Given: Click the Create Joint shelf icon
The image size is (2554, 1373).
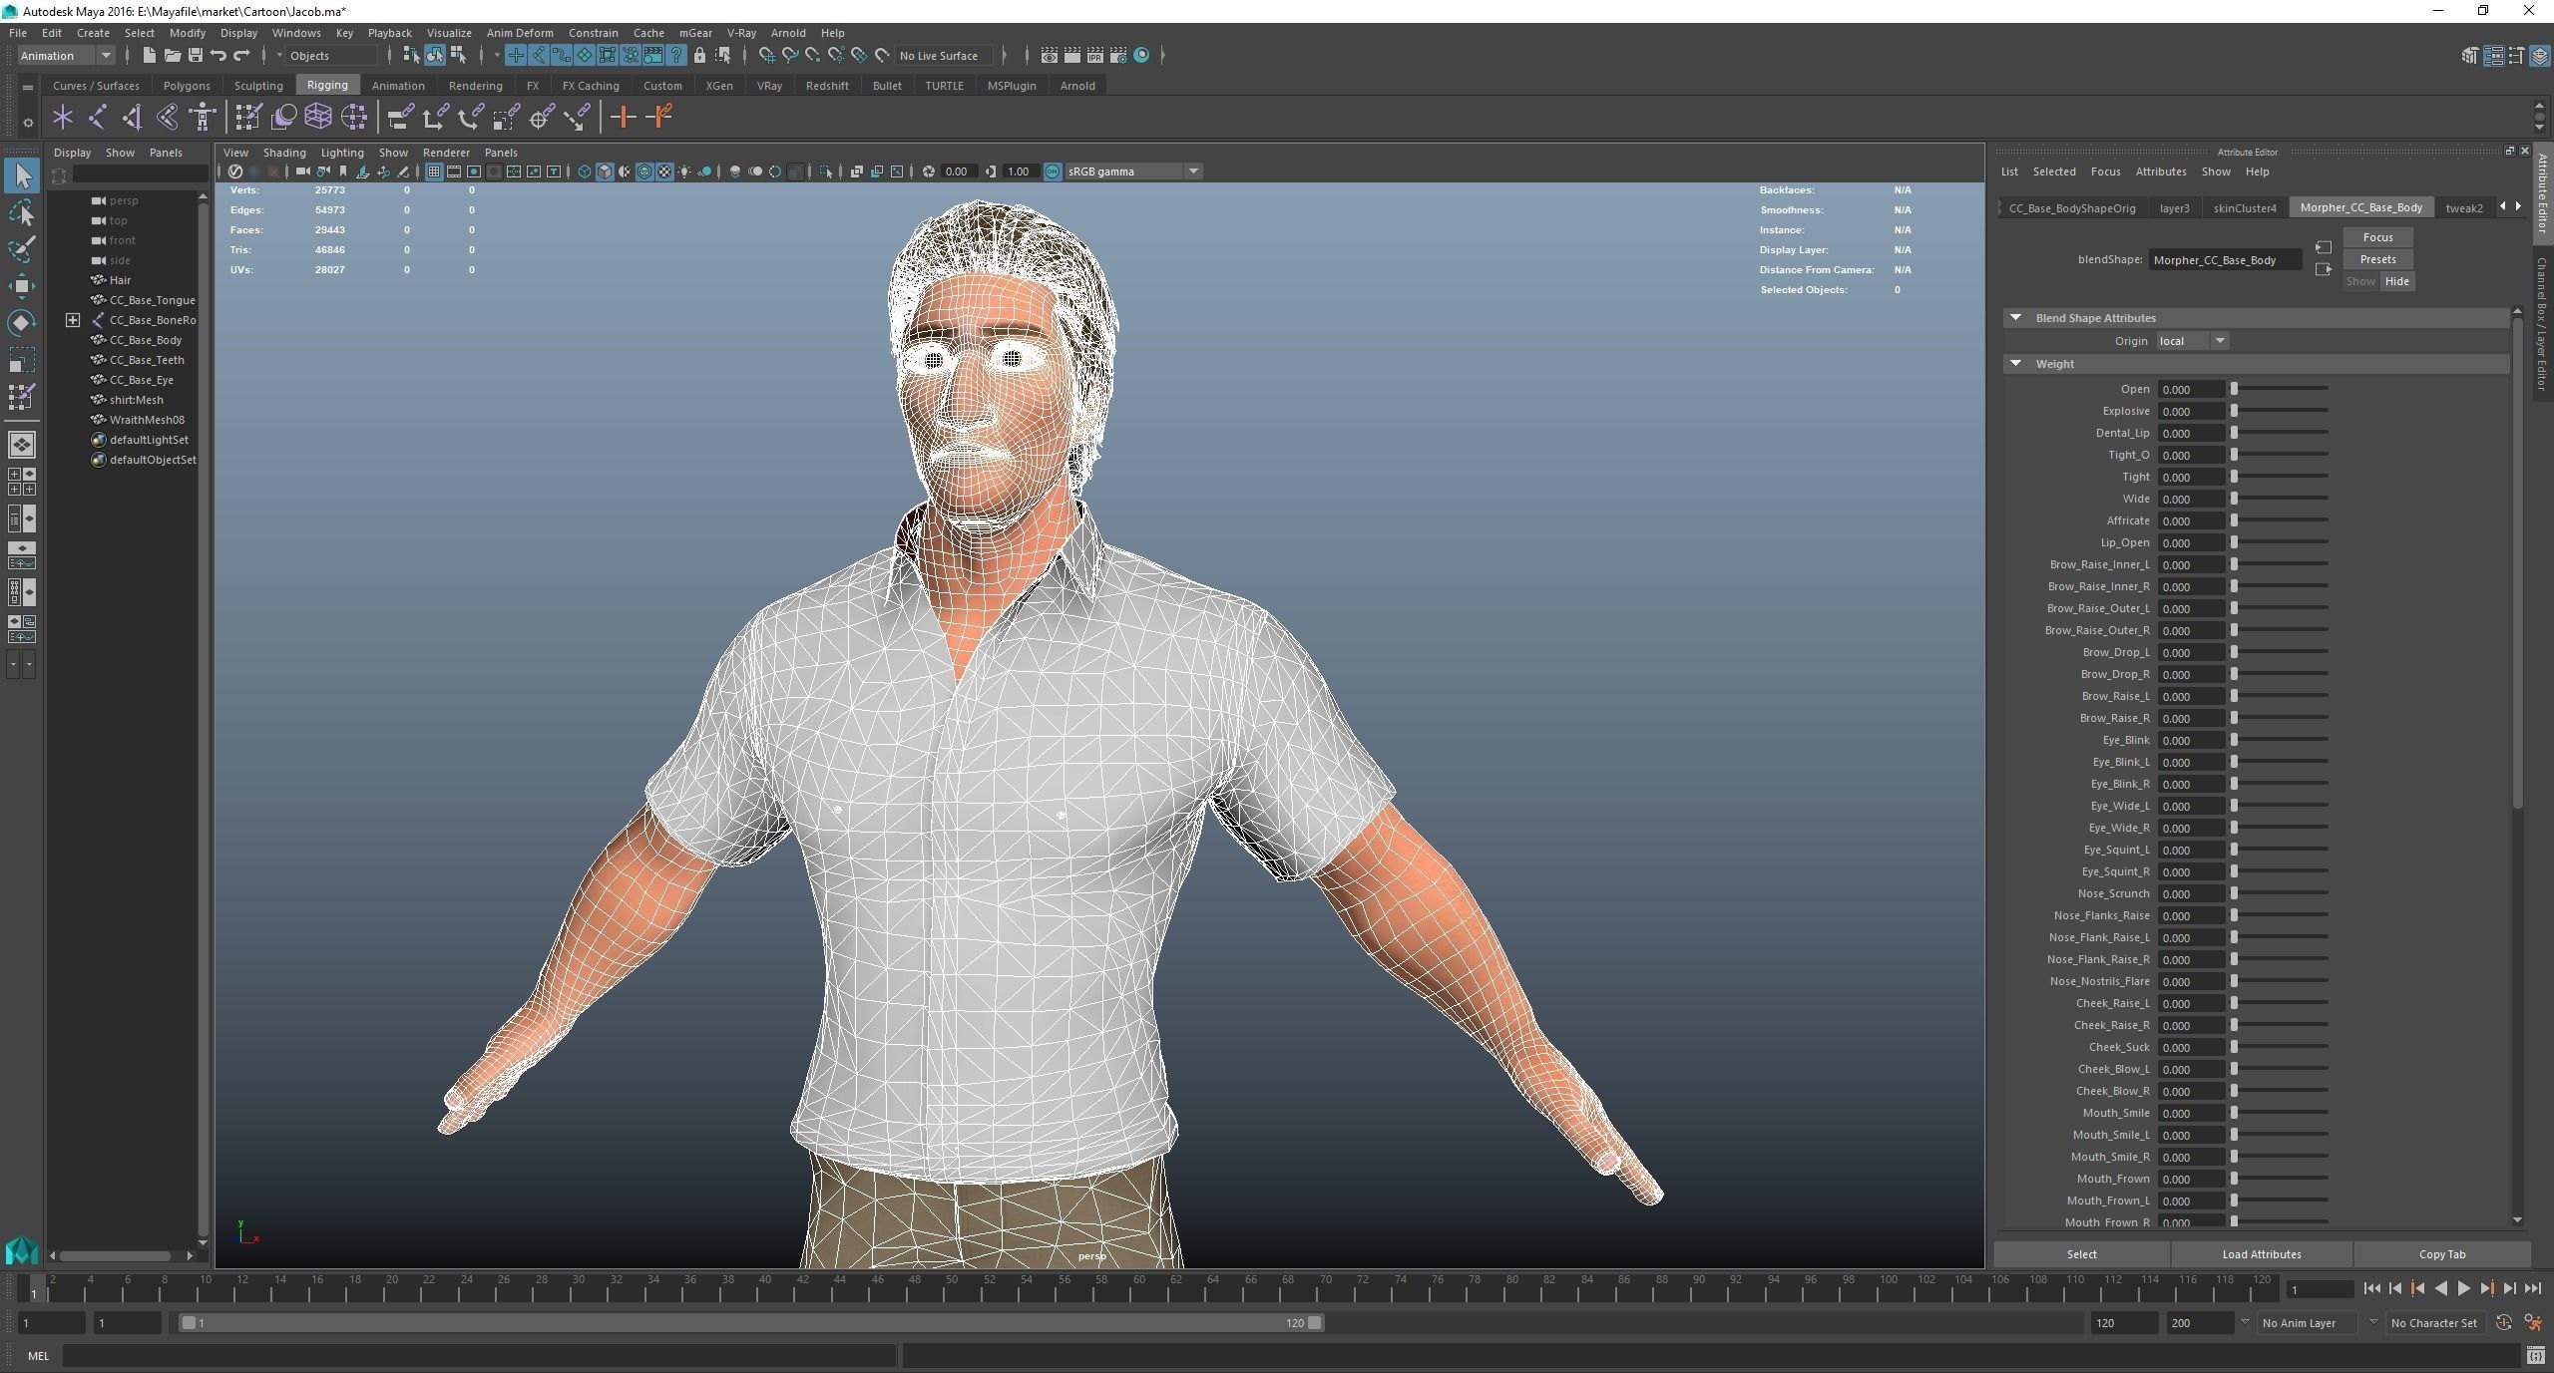Looking at the screenshot, I should tap(97, 118).
